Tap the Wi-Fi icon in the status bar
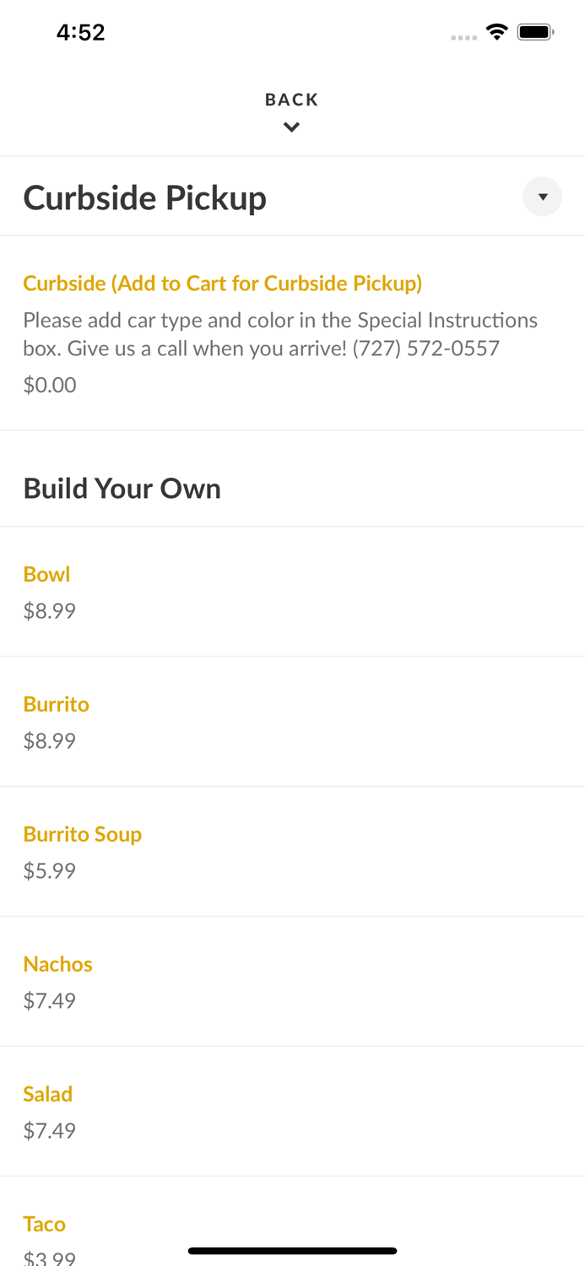 point(496,31)
